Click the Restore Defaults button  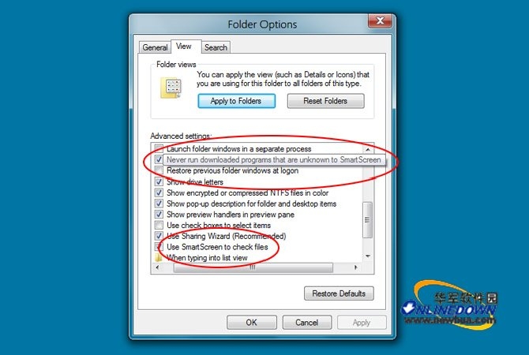339,293
